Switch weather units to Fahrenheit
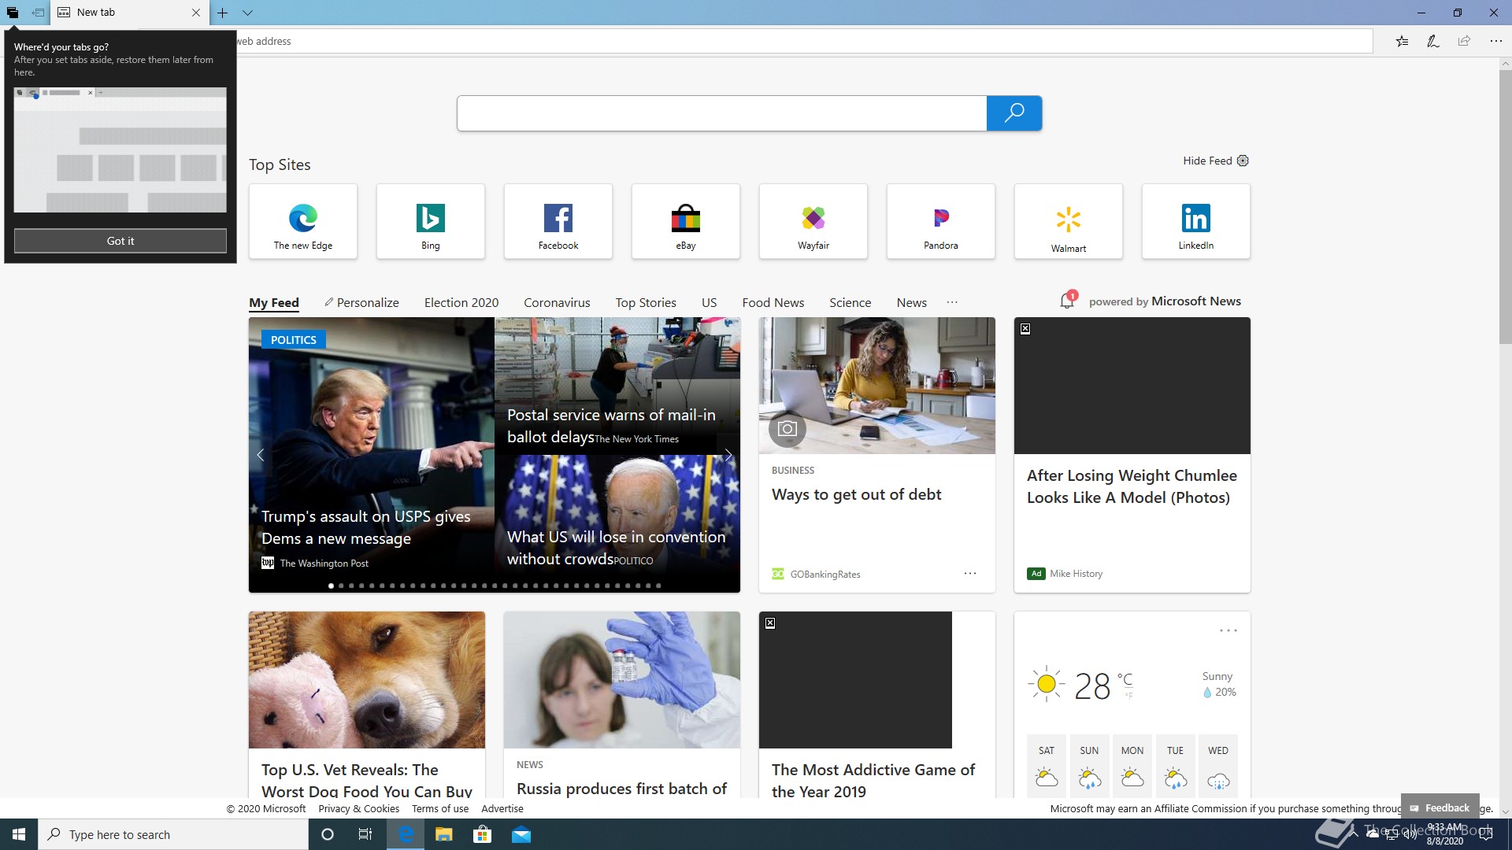 pyautogui.click(x=1128, y=696)
